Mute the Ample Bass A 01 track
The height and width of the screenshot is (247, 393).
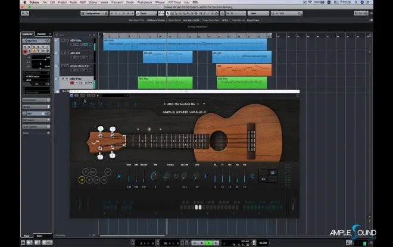63,66
